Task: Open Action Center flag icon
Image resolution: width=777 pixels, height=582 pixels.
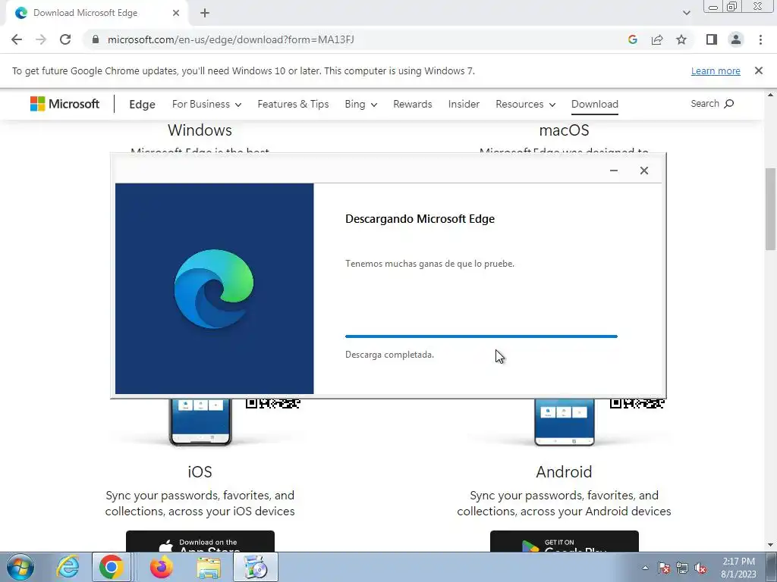Action: (x=664, y=568)
